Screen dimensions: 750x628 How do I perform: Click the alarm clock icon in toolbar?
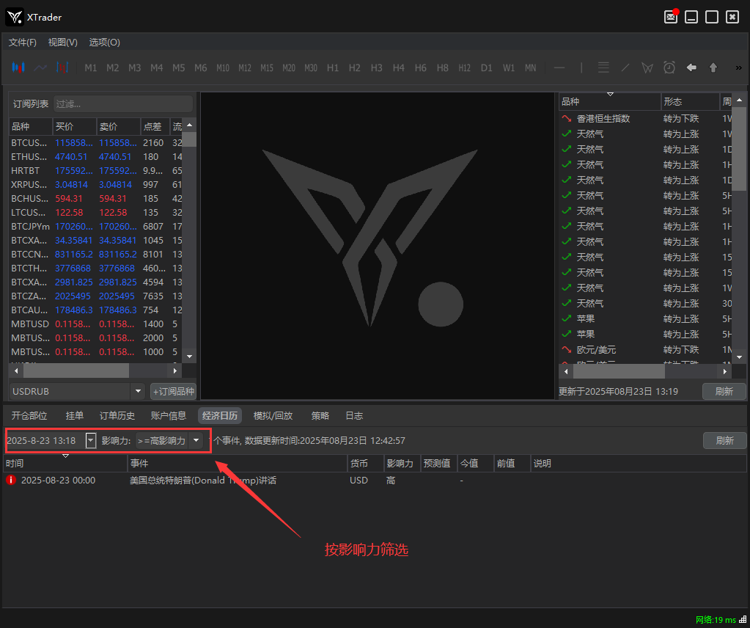coord(669,67)
